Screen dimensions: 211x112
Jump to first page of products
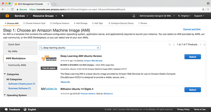[x=170, y=45]
